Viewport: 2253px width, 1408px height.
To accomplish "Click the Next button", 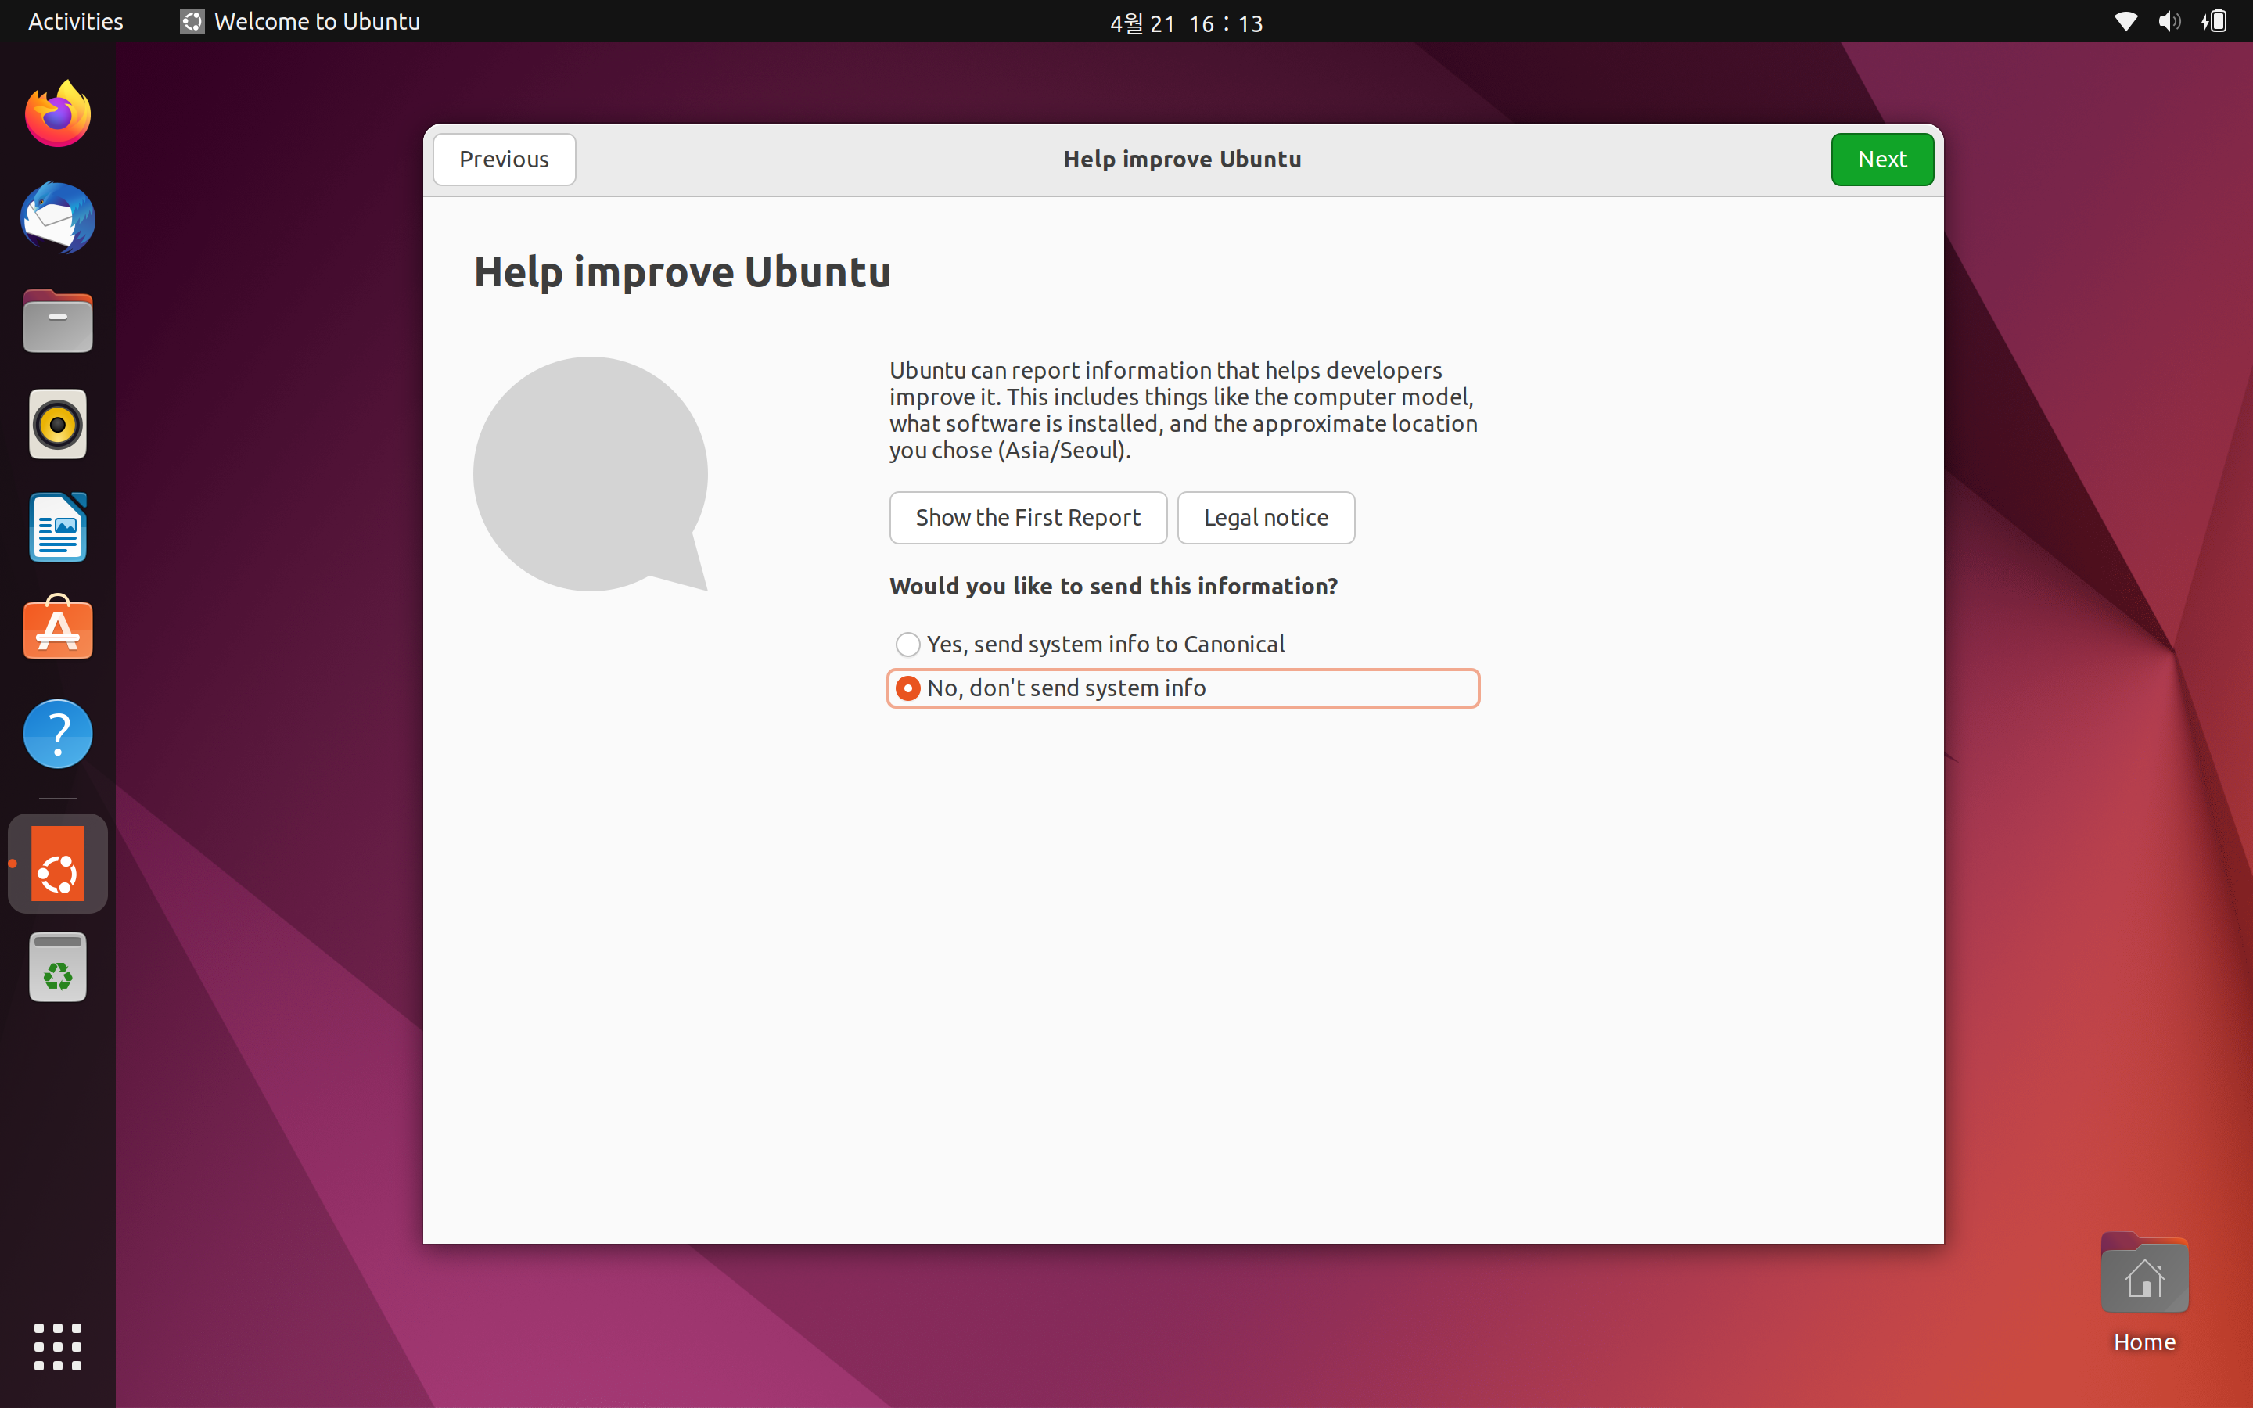I will tap(1881, 160).
